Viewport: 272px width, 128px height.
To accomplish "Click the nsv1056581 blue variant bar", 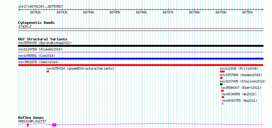I will [x=141, y=59].
